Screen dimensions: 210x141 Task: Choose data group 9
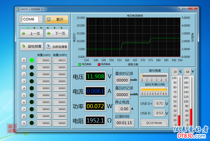pos(24,123)
